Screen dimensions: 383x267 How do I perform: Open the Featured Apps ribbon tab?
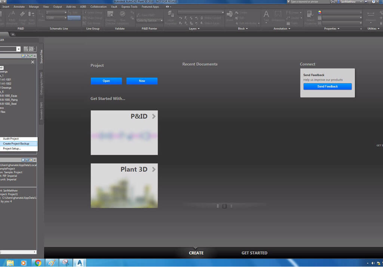coord(150,7)
